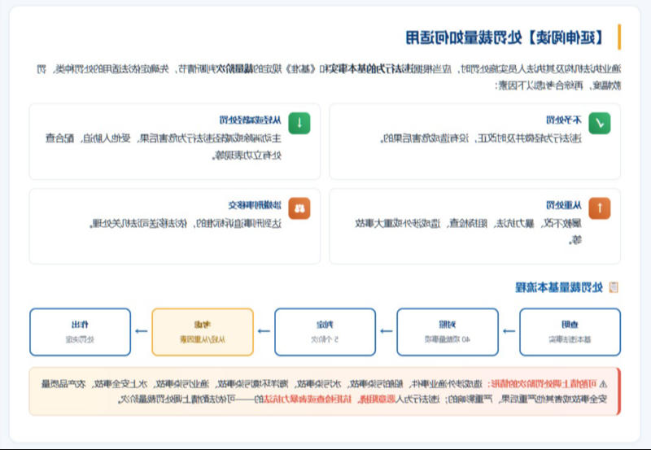This screenshot has width=651, height=450.
Task: Click the 从重处罚 description about 屡教不改、暴力抗法
Action: [469, 232]
